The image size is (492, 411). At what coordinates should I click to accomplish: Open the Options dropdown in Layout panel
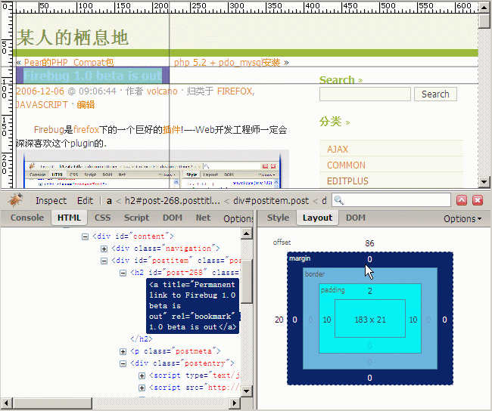tap(462, 218)
